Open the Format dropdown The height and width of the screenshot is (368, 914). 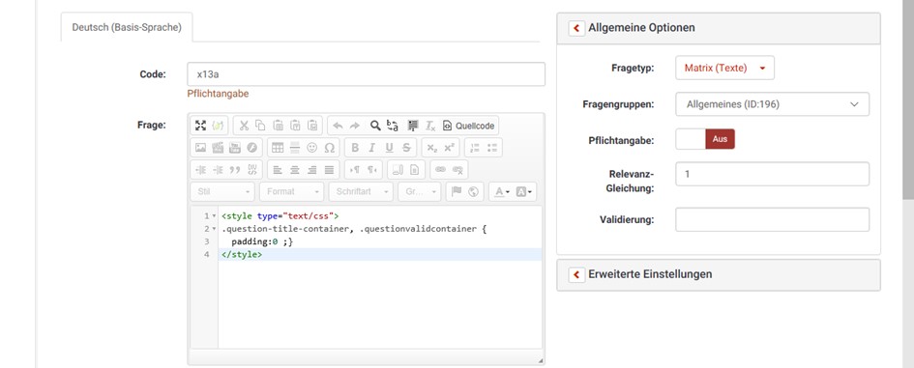(291, 191)
